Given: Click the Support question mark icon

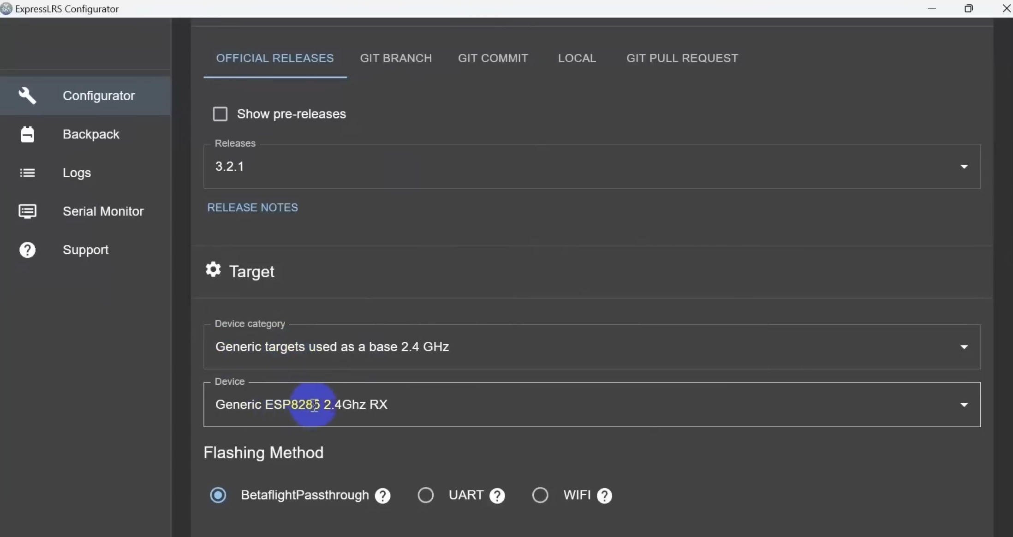Looking at the screenshot, I should [x=27, y=250].
